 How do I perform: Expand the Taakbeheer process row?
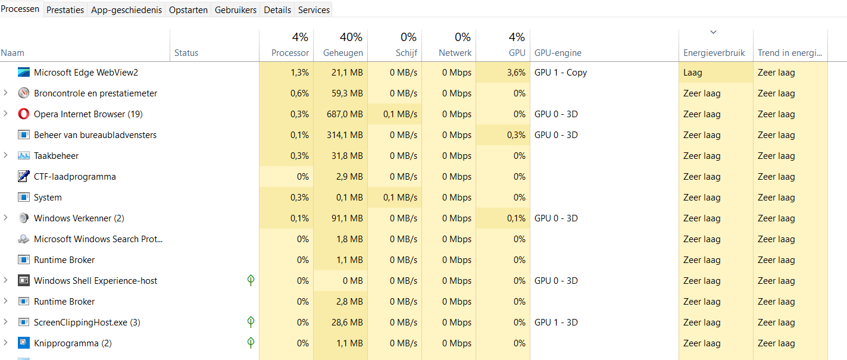tap(6, 156)
